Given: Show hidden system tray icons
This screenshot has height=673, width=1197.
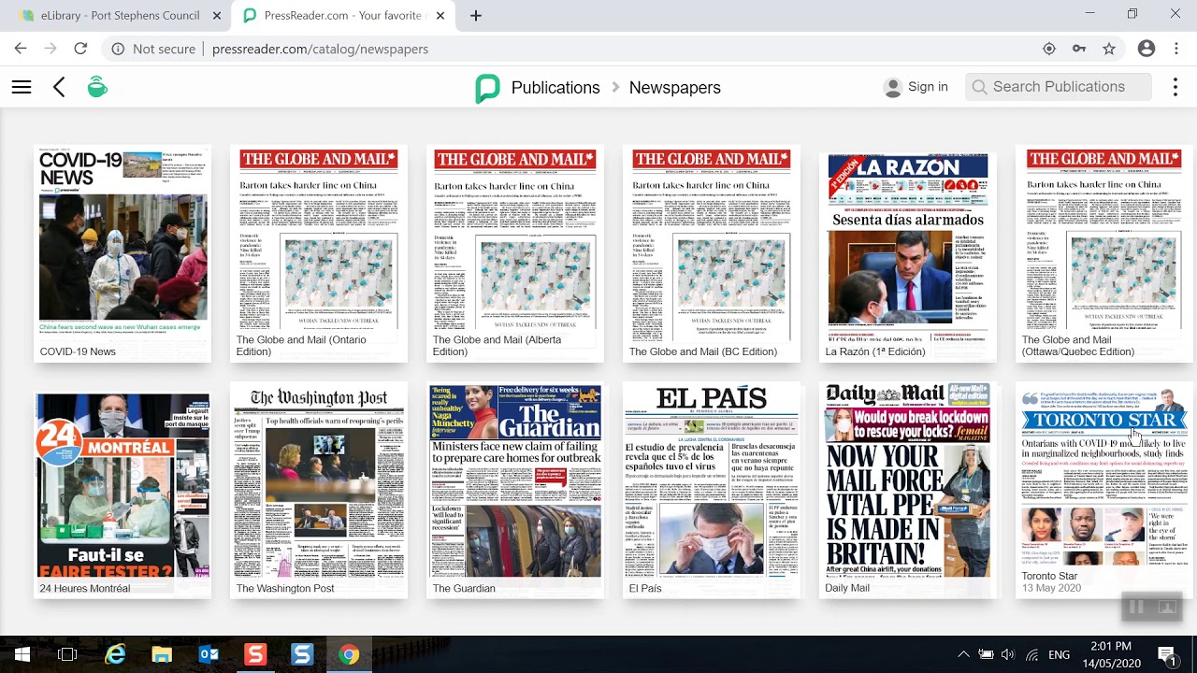Looking at the screenshot, I should coord(963,654).
